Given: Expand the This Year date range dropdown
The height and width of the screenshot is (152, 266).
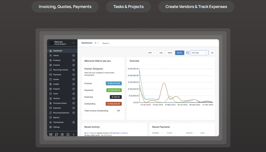Looking at the screenshot, I should 199,53.
